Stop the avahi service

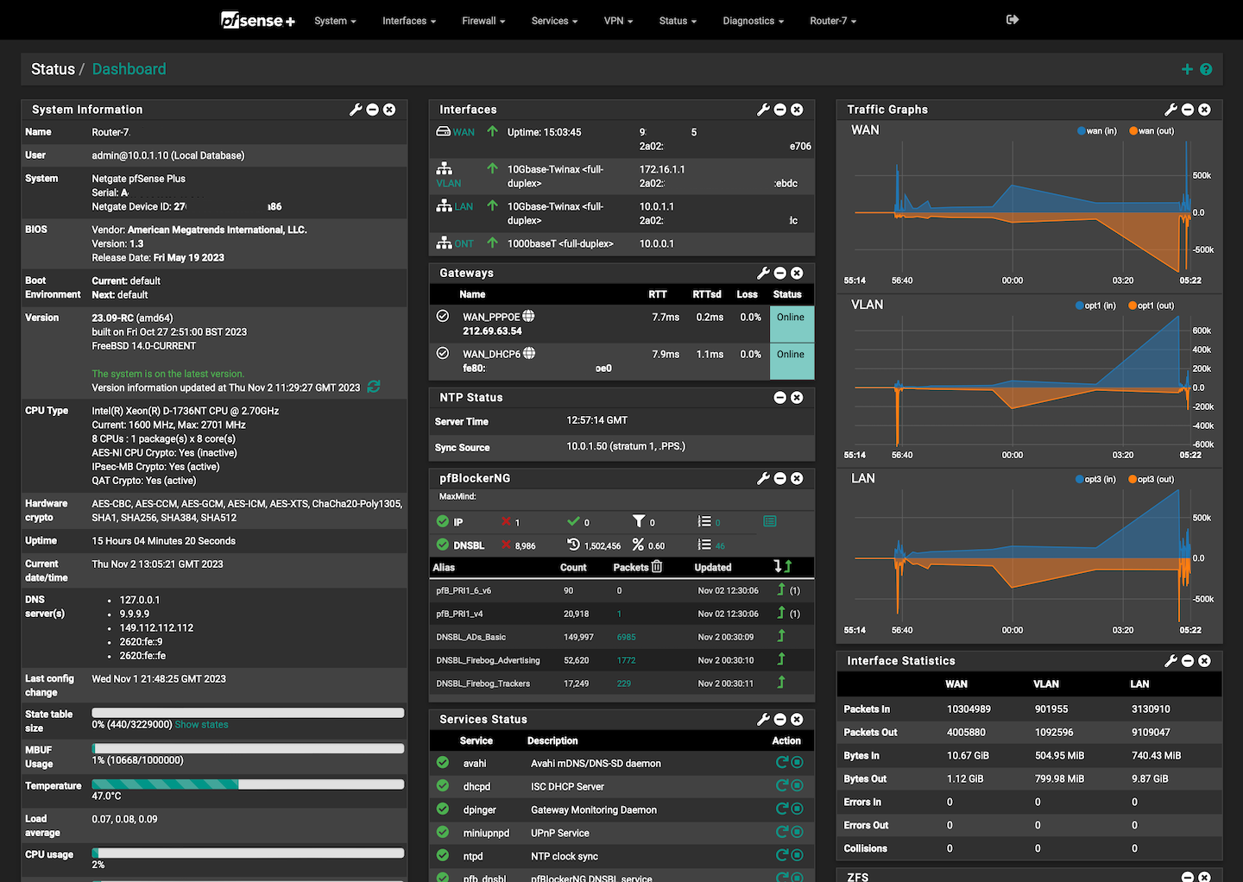[x=798, y=762]
